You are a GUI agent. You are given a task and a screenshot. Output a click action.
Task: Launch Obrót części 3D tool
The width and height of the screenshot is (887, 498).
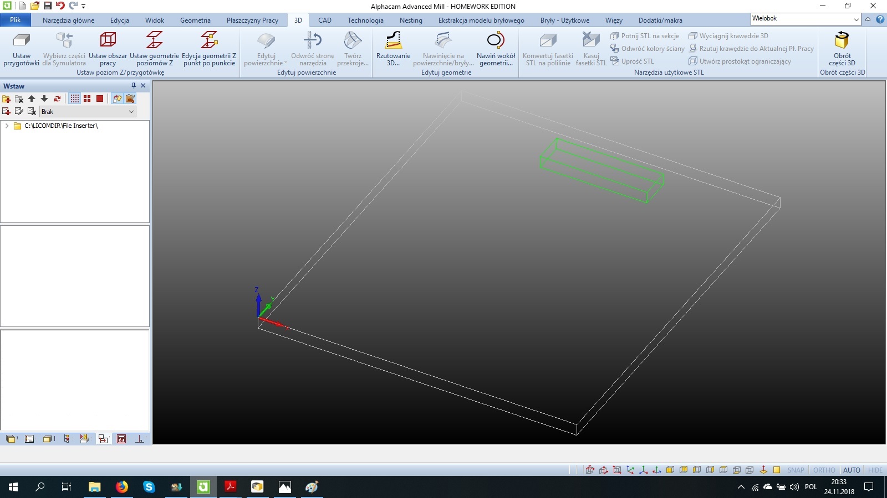tap(842, 49)
